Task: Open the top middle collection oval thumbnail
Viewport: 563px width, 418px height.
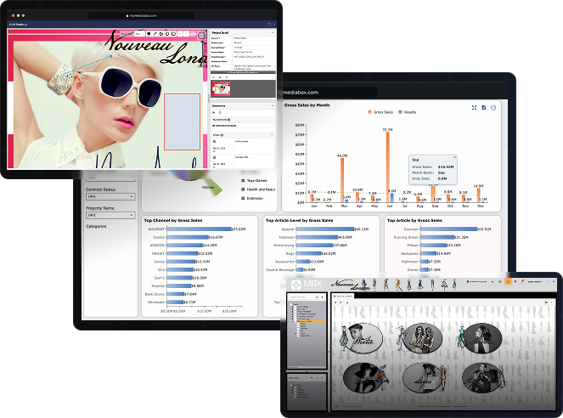Action: (x=422, y=338)
